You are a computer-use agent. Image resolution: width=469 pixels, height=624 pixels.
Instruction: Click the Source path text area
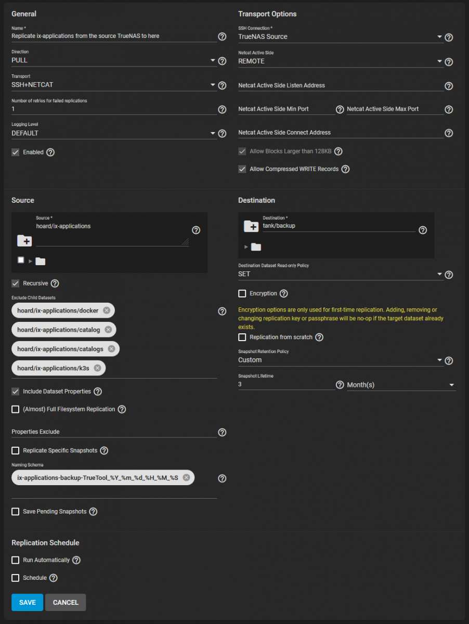pos(112,234)
